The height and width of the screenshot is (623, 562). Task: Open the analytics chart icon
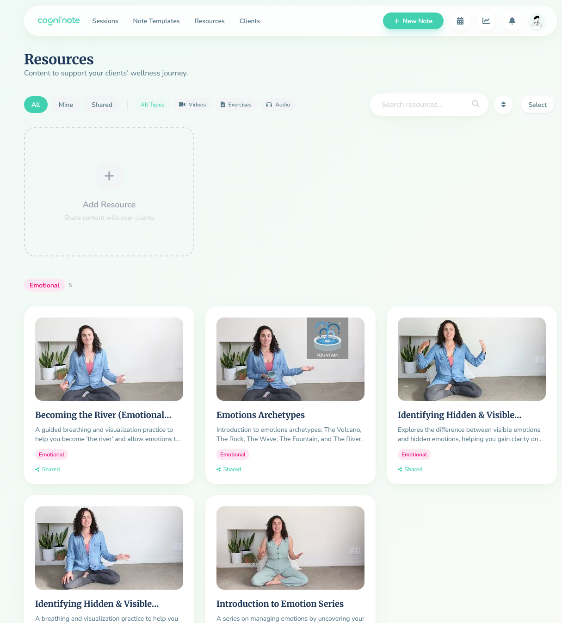point(486,21)
